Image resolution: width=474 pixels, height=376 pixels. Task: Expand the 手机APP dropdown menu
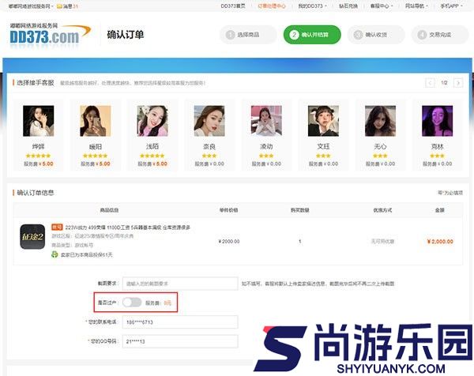coord(451,6)
